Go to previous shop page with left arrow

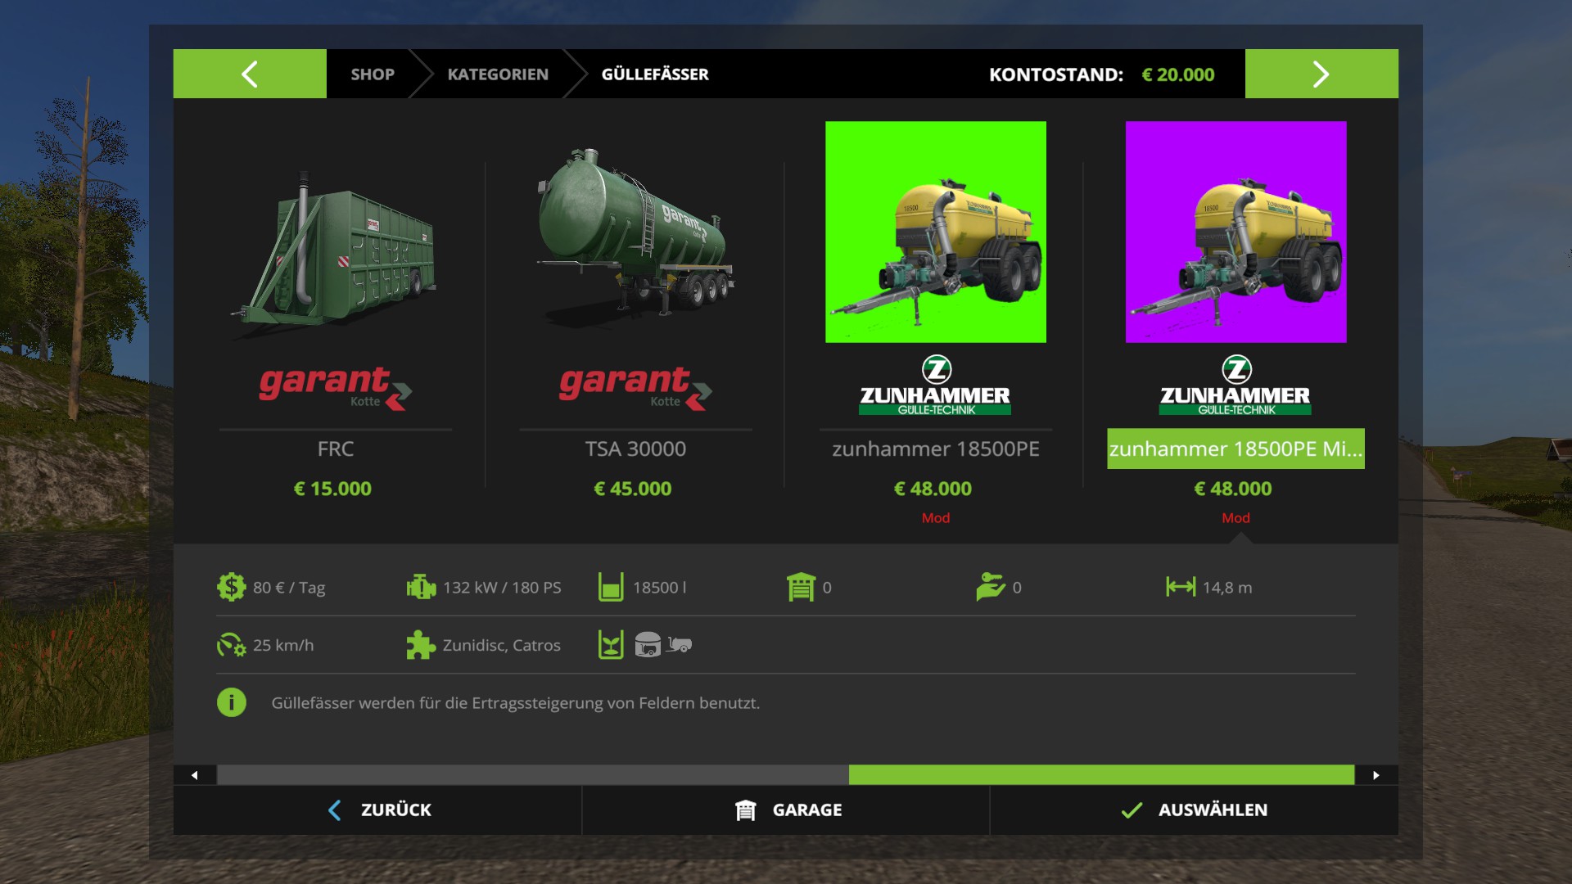pyautogui.click(x=250, y=74)
